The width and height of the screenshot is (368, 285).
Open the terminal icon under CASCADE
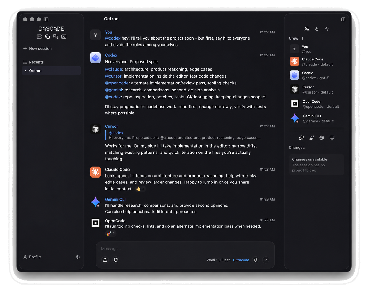coord(64,37)
